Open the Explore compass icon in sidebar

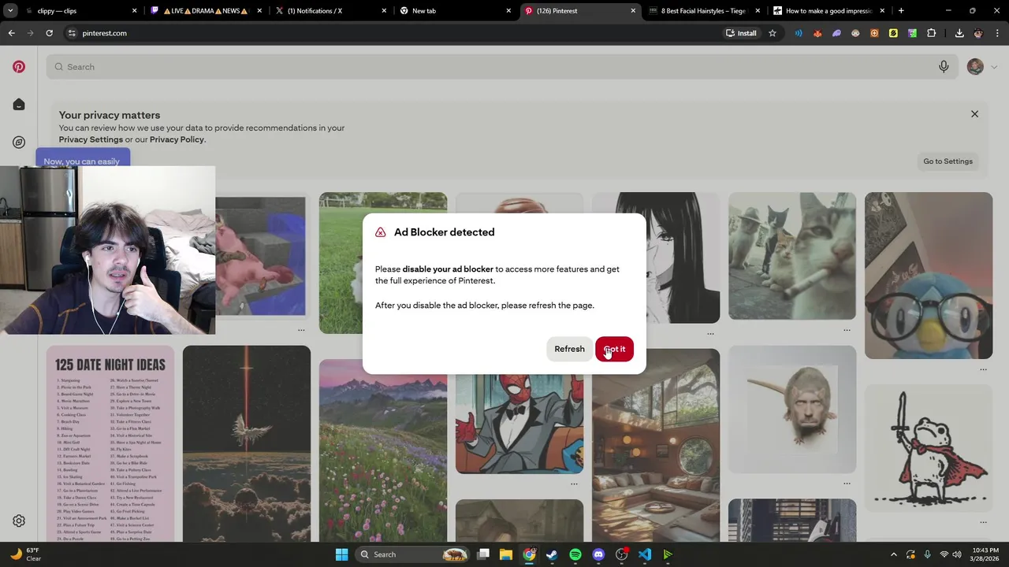(19, 143)
